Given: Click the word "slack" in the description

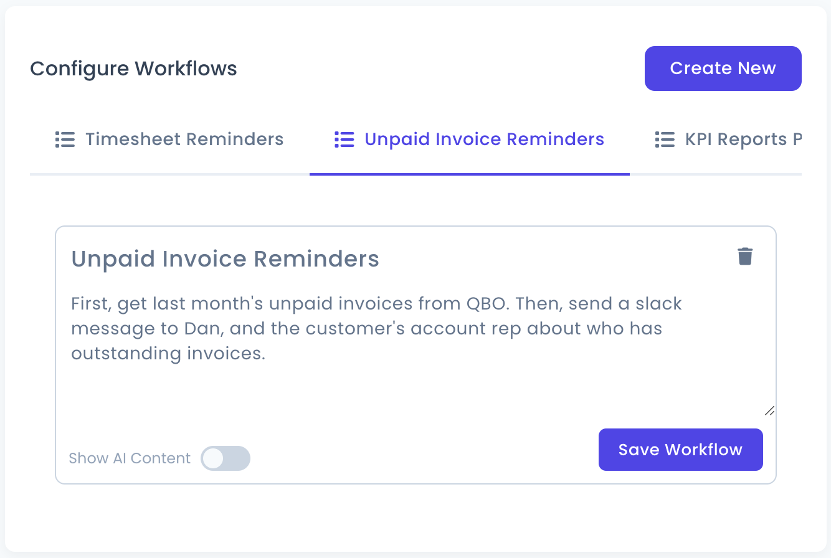Looking at the screenshot, I should pos(658,304).
